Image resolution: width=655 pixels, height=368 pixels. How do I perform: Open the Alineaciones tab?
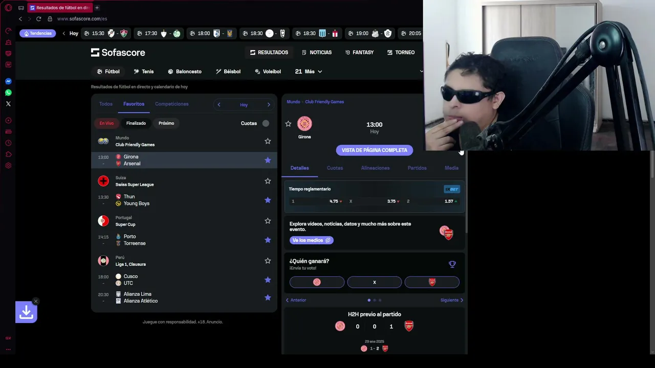click(x=375, y=168)
